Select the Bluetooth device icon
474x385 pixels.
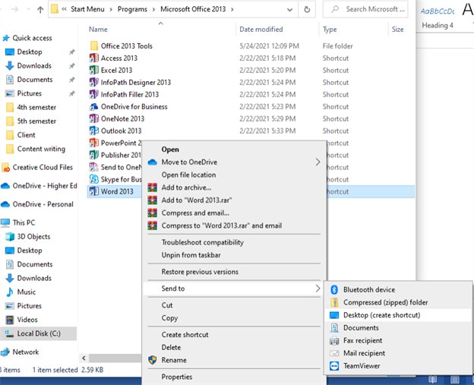point(334,289)
